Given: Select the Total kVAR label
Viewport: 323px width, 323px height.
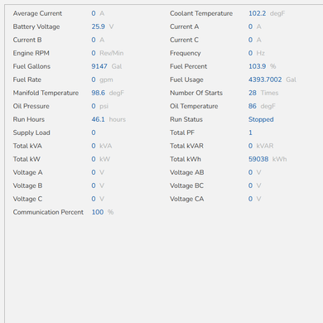Looking at the screenshot, I should [186, 146].
